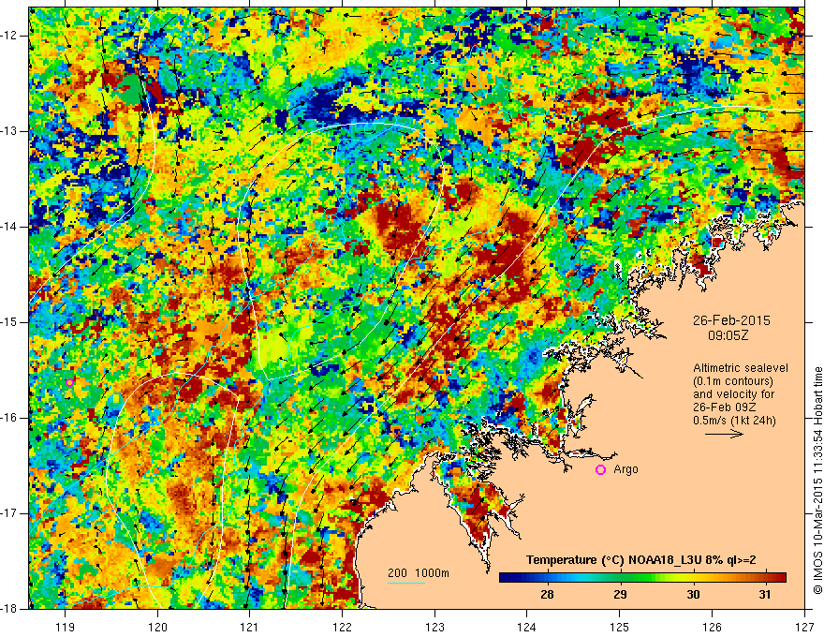Click the '-12' latitude axis label
Image resolution: width=824 pixels, height=637 pixels.
coord(10,36)
